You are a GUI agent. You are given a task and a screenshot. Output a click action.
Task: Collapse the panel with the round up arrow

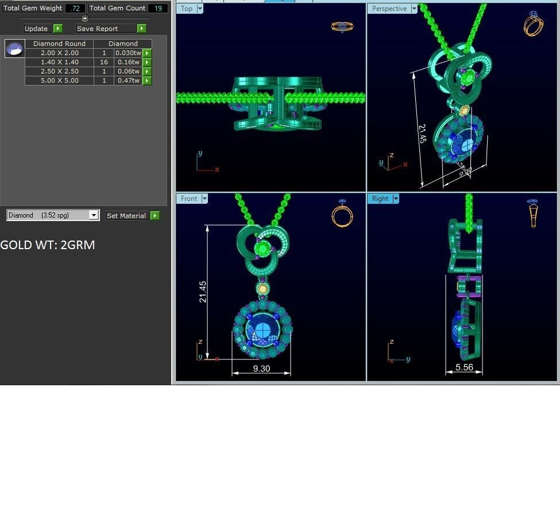coord(84,18)
